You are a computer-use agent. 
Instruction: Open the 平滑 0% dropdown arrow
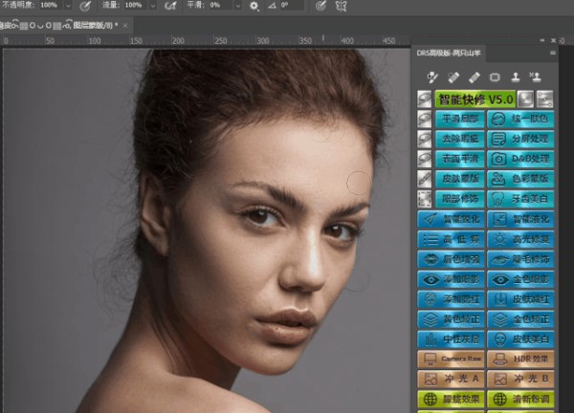(x=238, y=6)
